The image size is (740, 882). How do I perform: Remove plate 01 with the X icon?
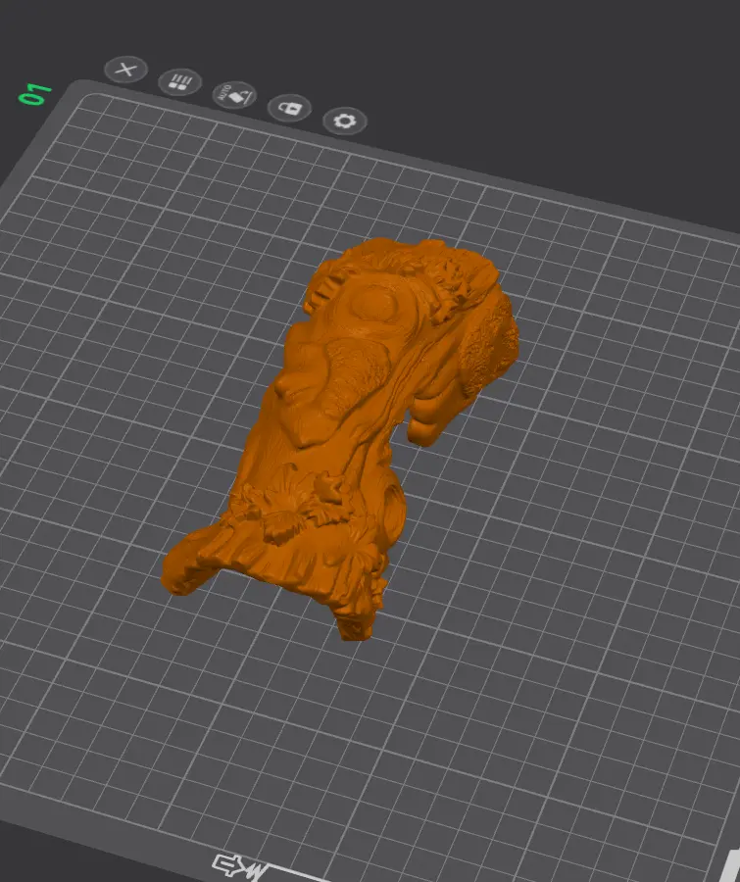pyautogui.click(x=126, y=70)
